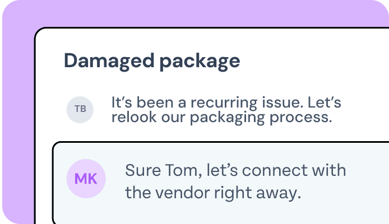Click the TB user avatar
389x224 pixels.
pos(80,109)
